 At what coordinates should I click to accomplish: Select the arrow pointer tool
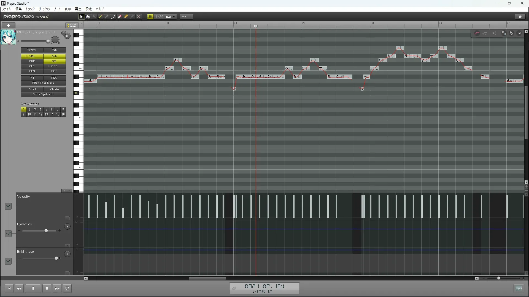tap(81, 17)
